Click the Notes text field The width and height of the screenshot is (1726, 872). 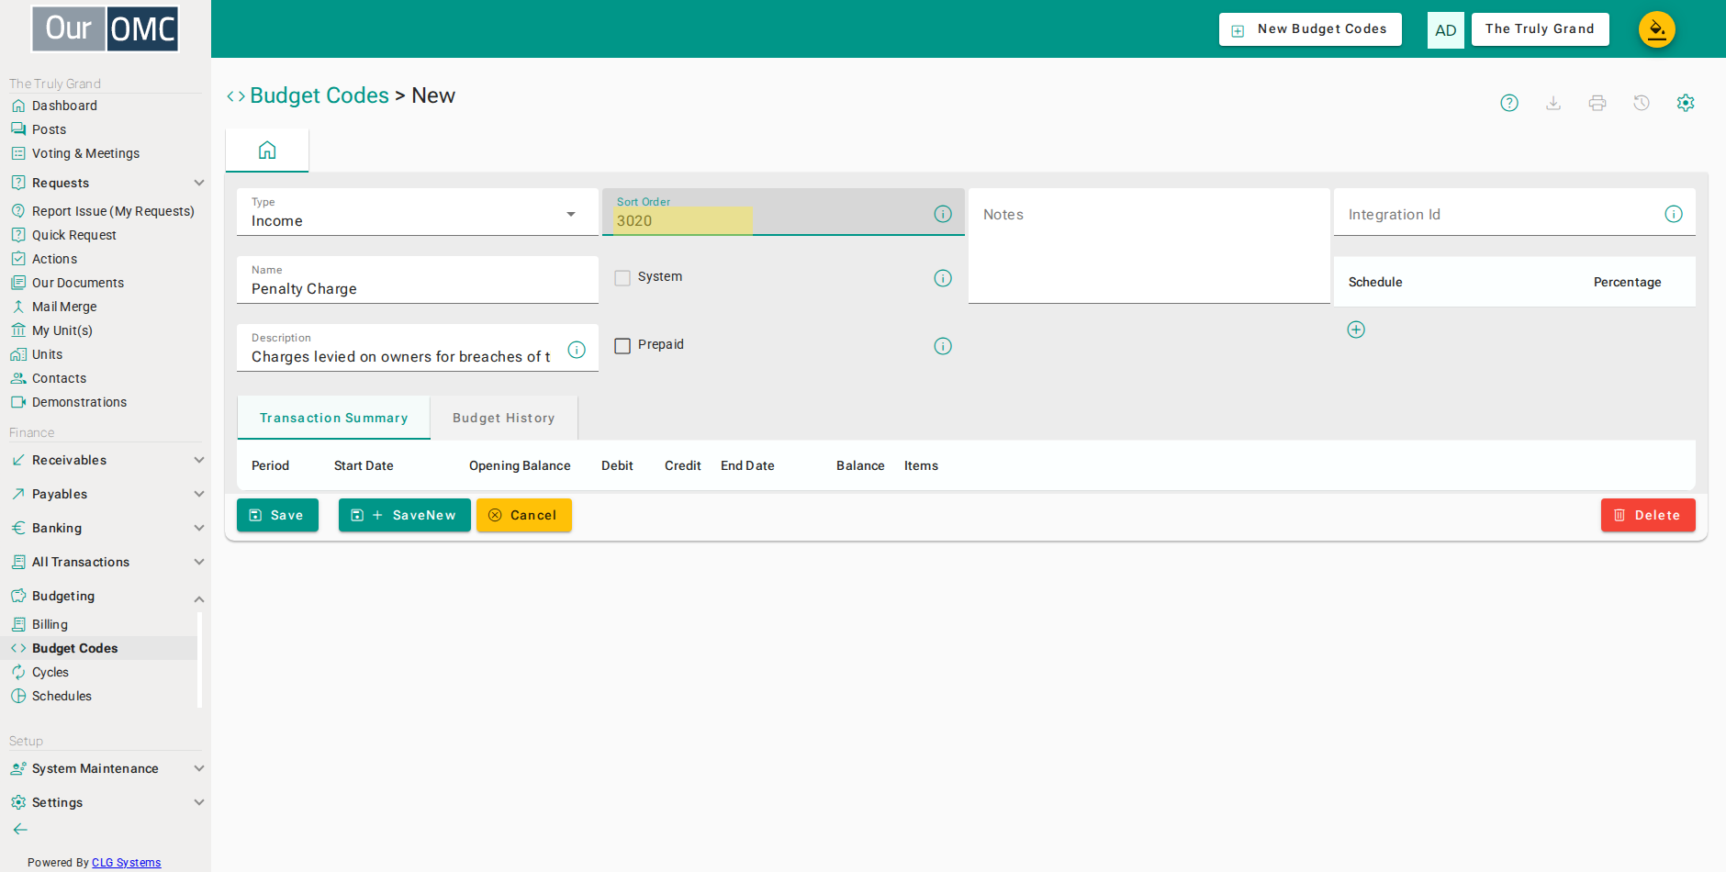(x=1149, y=246)
